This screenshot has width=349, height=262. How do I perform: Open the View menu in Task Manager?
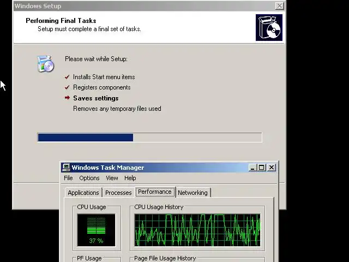point(112,178)
